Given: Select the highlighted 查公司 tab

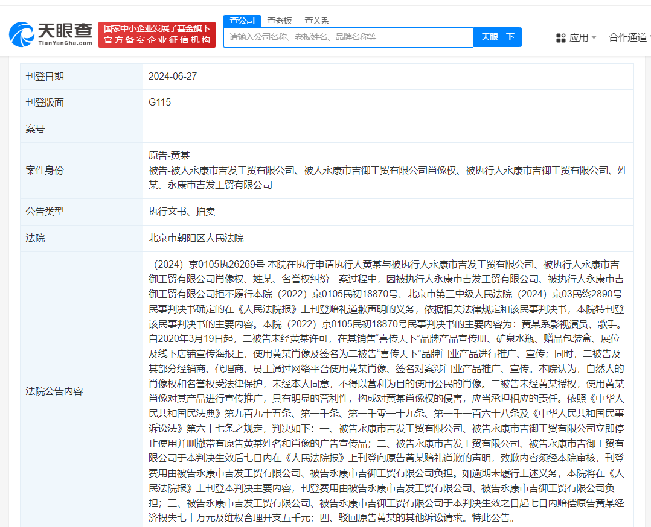Looking at the screenshot, I should [x=242, y=20].
